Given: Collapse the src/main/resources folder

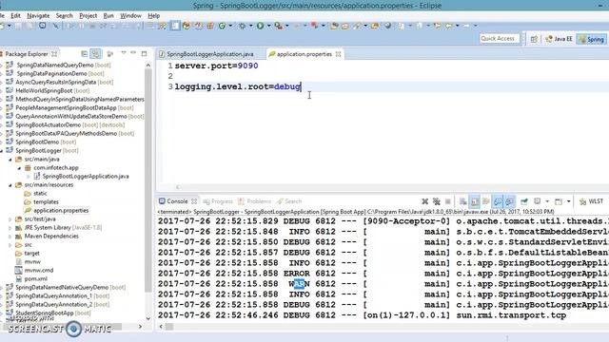Looking at the screenshot, I should click(10, 185).
